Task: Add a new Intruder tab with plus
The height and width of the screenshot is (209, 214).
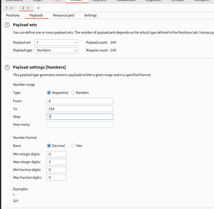Action: click(x=39, y=8)
